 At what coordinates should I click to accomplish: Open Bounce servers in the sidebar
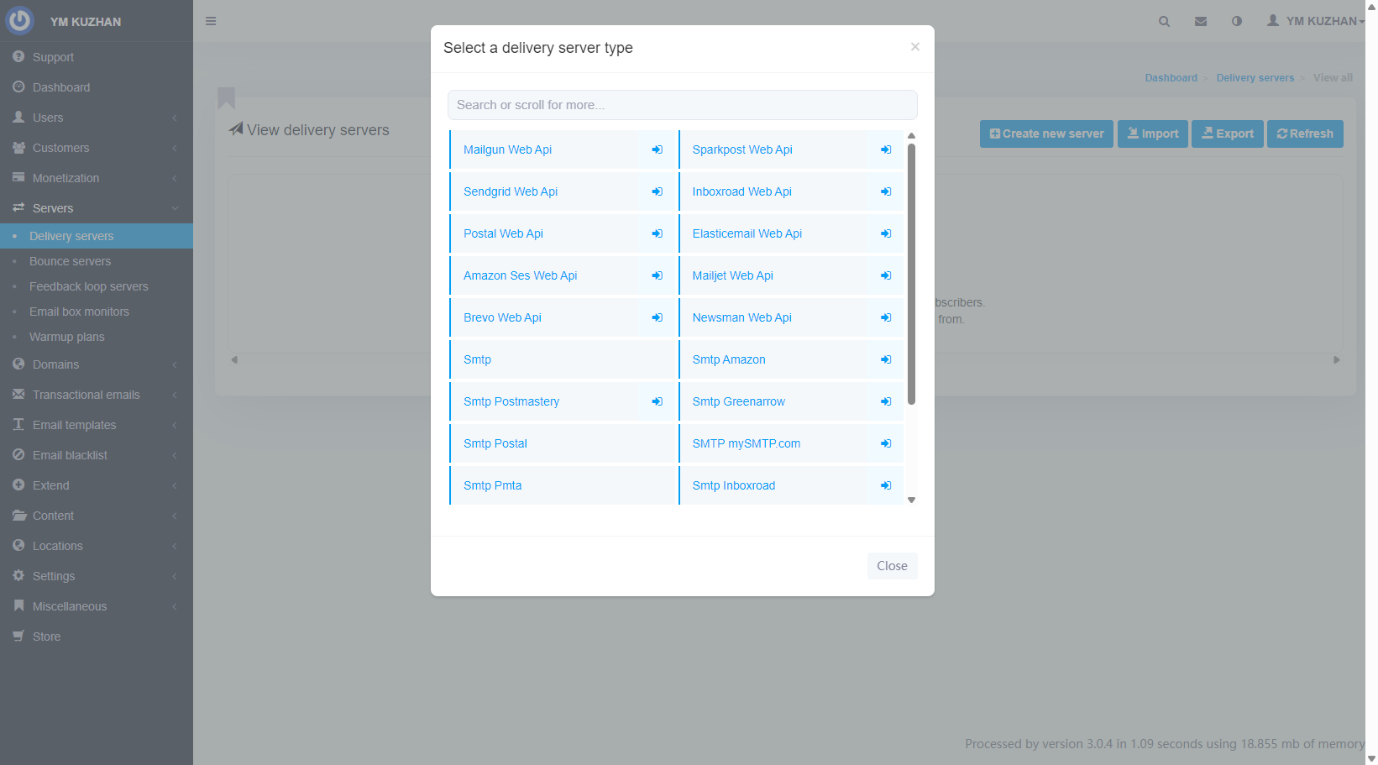click(x=97, y=261)
